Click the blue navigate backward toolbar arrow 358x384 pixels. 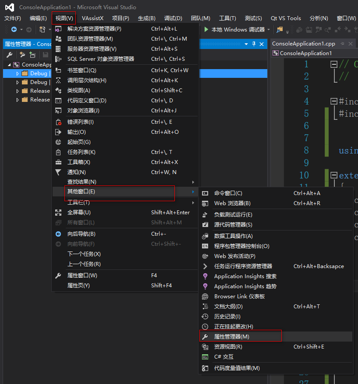[x=14, y=30]
